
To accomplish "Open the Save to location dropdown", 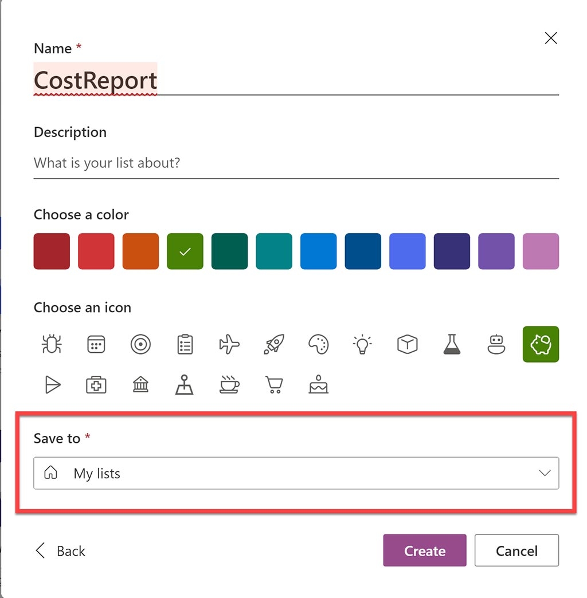I will click(x=296, y=473).
